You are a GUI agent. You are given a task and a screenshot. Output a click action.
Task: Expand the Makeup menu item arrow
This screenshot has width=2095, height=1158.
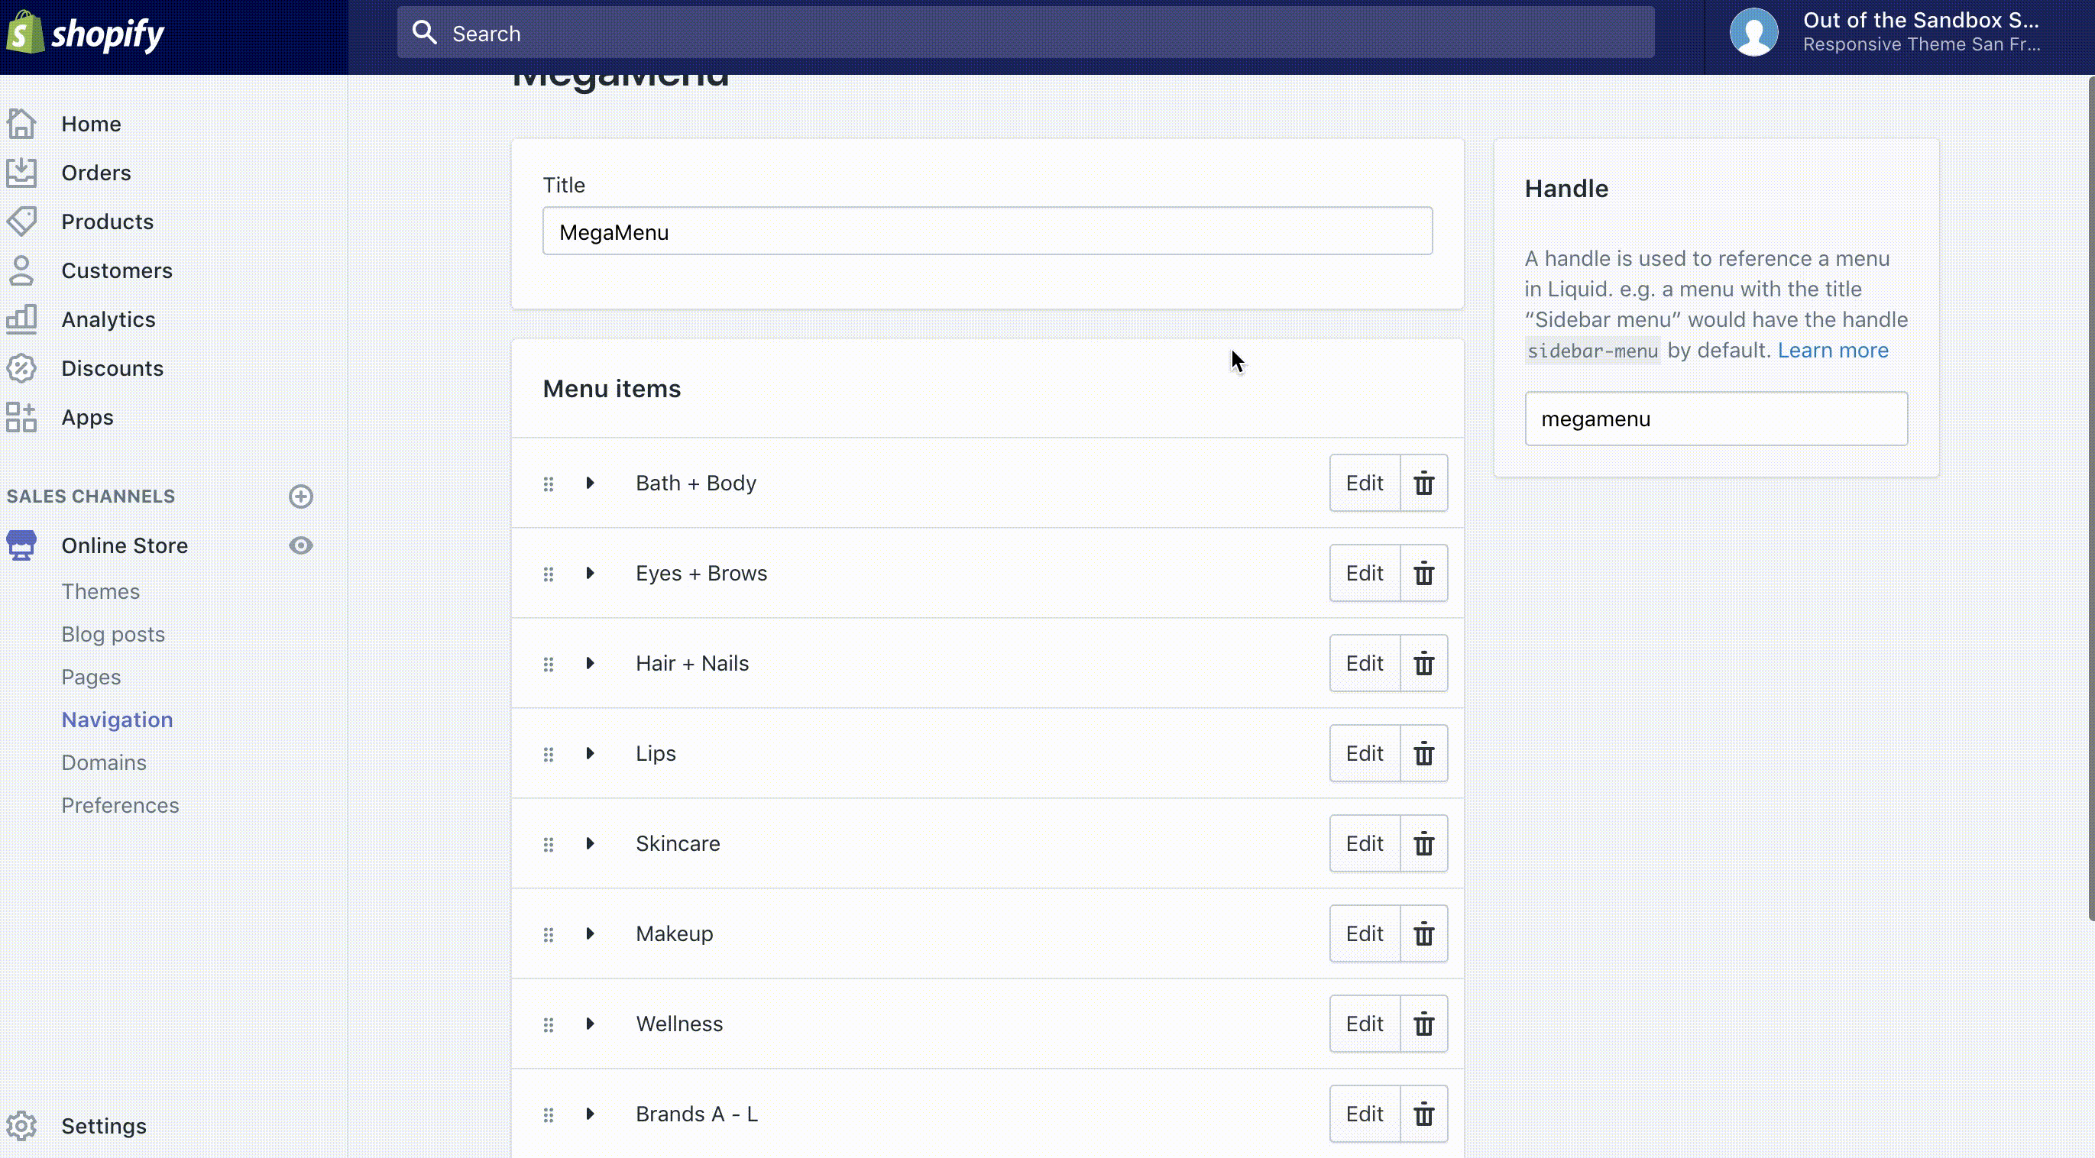591,933
